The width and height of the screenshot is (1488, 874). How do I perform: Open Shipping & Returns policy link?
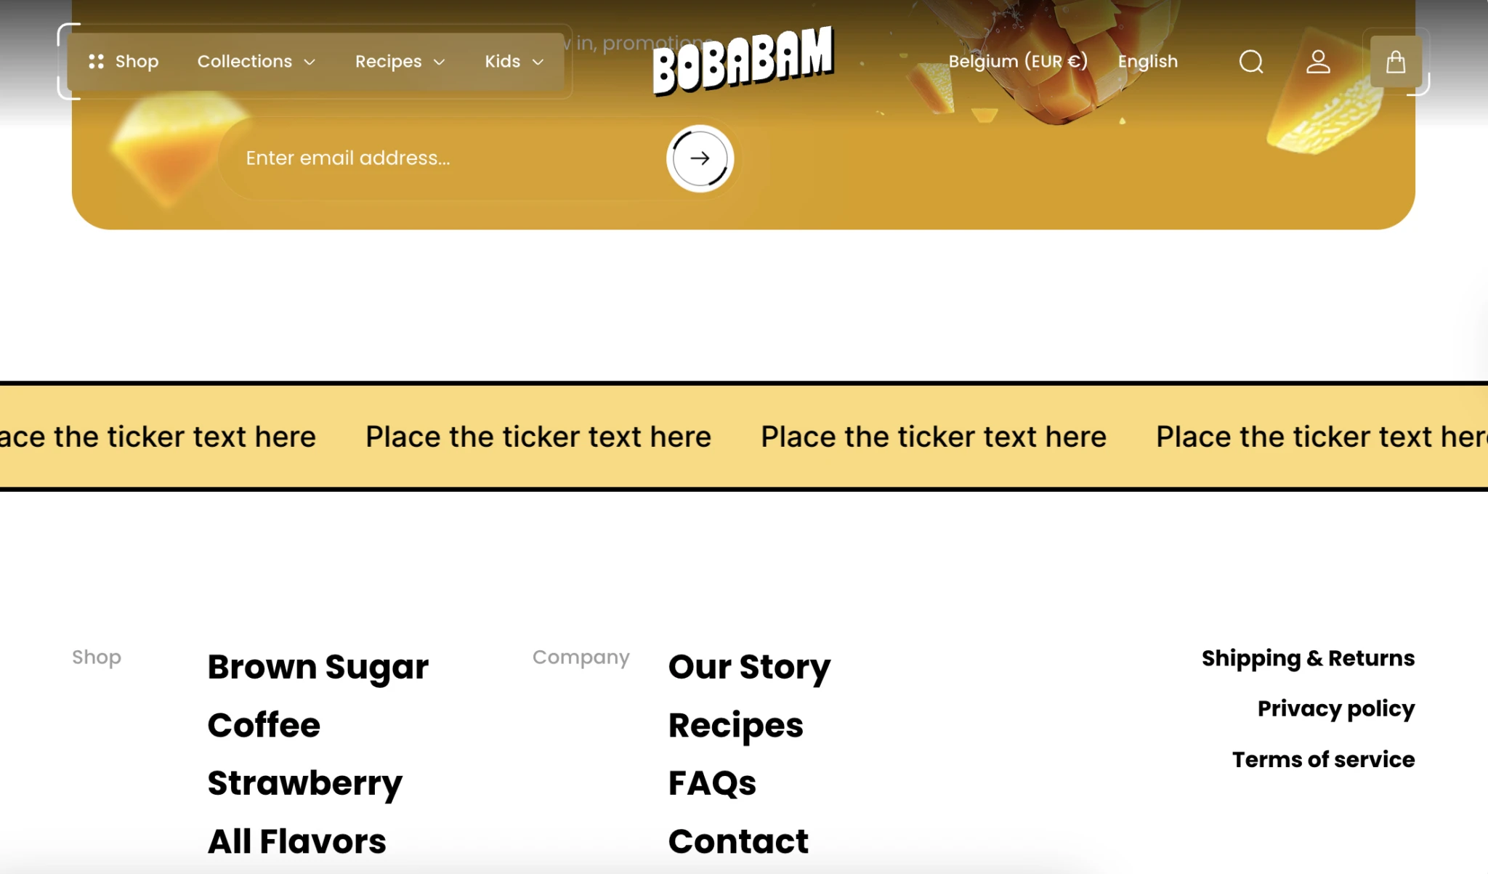pos(1308,658)
